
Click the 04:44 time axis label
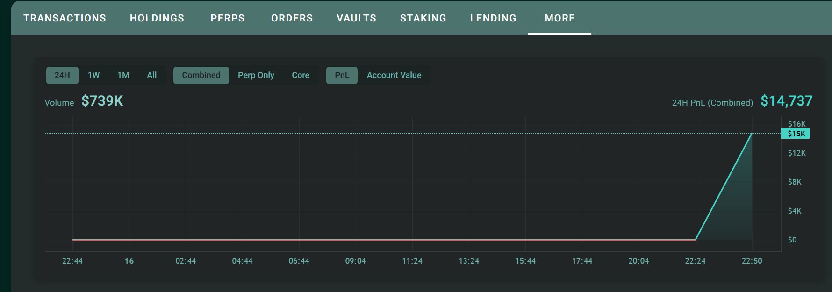click(x=242, y=261)
